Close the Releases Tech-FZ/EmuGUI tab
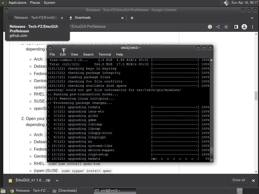 [x=62, y=18]
